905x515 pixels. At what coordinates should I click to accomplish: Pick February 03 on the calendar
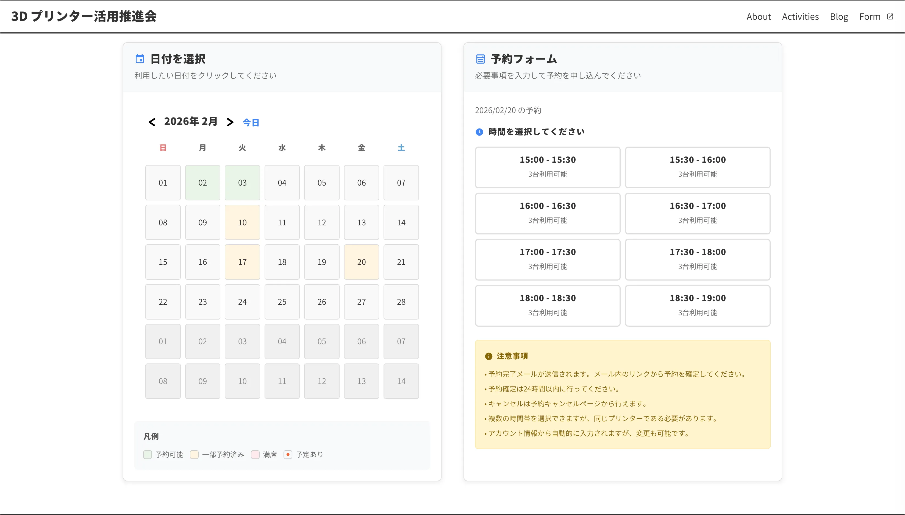[x=242, y=183]
